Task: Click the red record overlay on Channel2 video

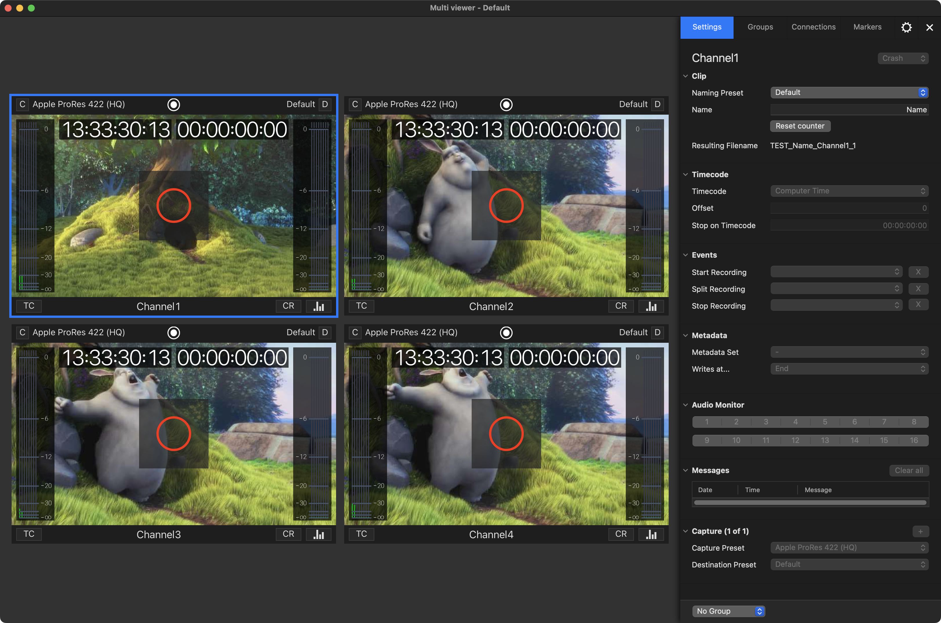Action: point(506,206)
